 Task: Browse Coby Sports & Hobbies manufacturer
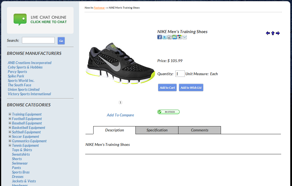25,67
